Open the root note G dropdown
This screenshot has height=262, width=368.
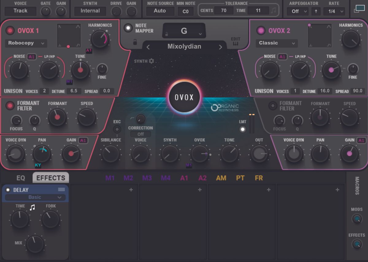point(183,31)
